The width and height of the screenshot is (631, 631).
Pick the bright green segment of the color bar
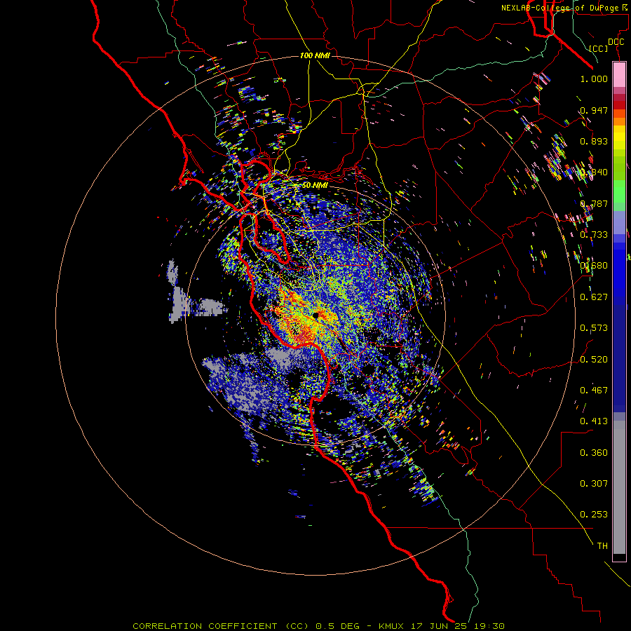tap(619, 191)
